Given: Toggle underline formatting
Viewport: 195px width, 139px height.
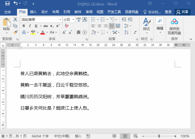Looking at the screenshot, I should tap(36, 26).
